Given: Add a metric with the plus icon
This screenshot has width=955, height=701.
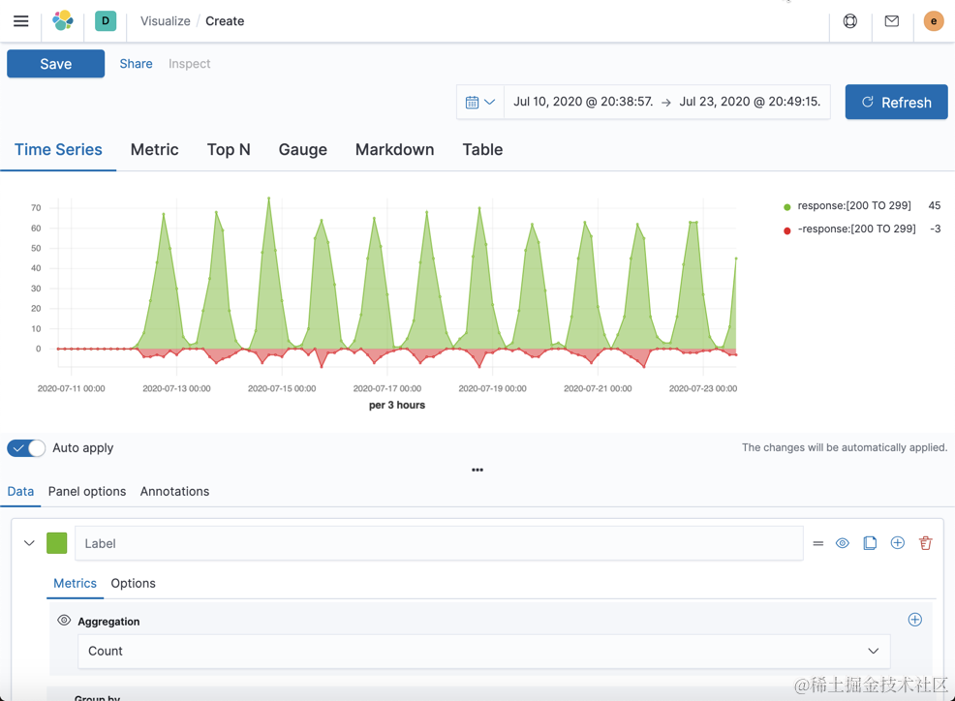Looking at the screenshot, I should click(x=914, y=620).
